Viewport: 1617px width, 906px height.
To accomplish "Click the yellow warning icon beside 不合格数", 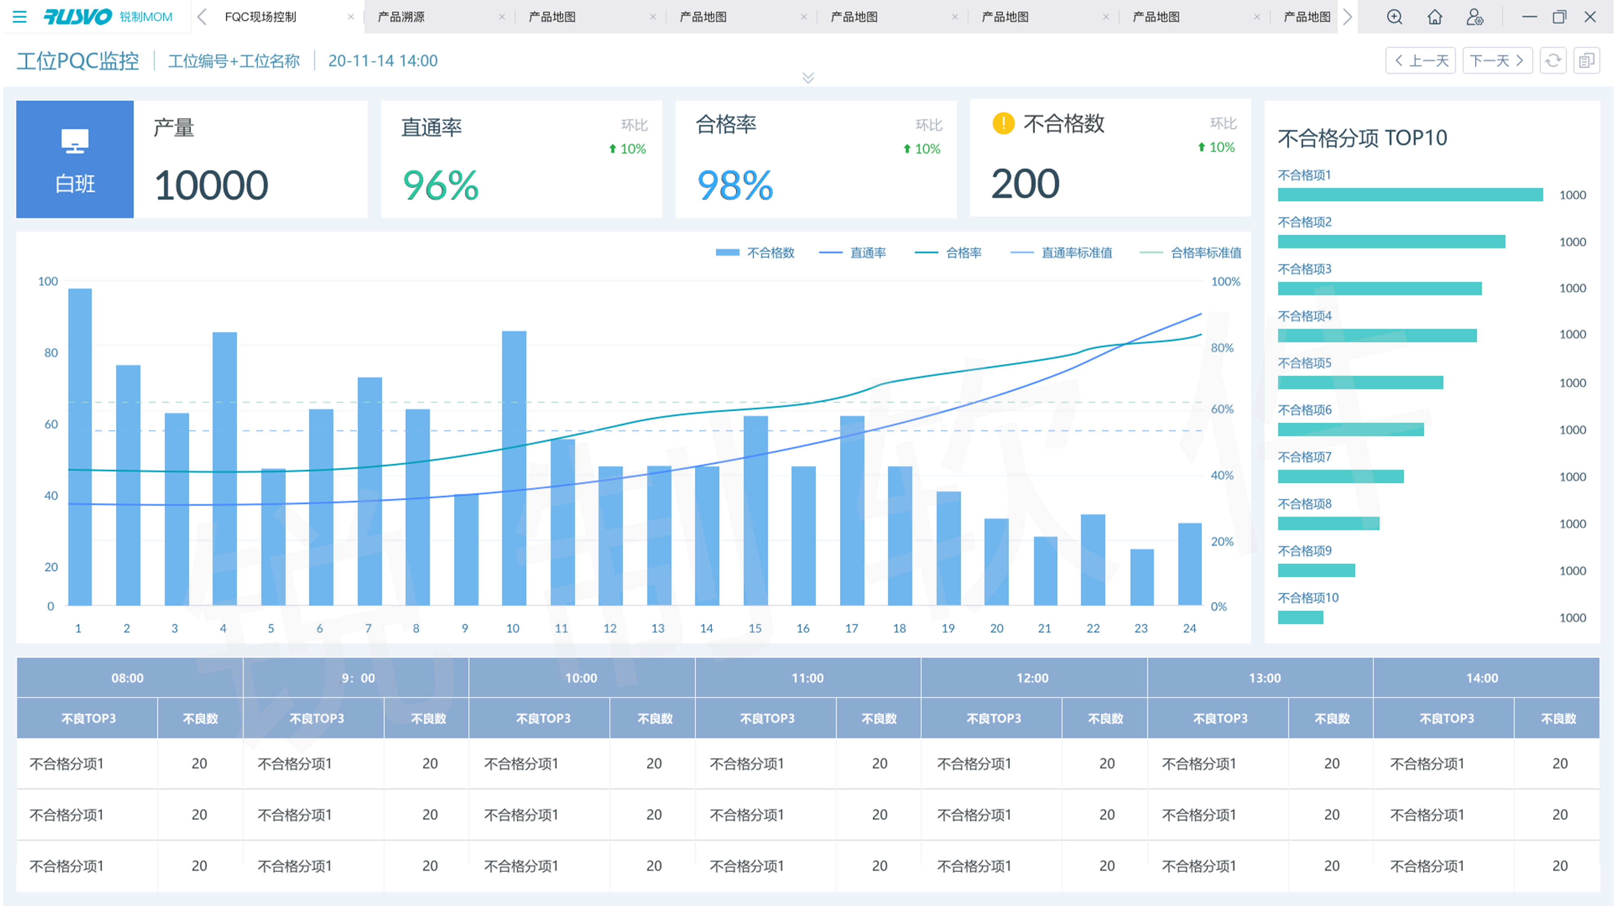I will tap(1003, 123).
